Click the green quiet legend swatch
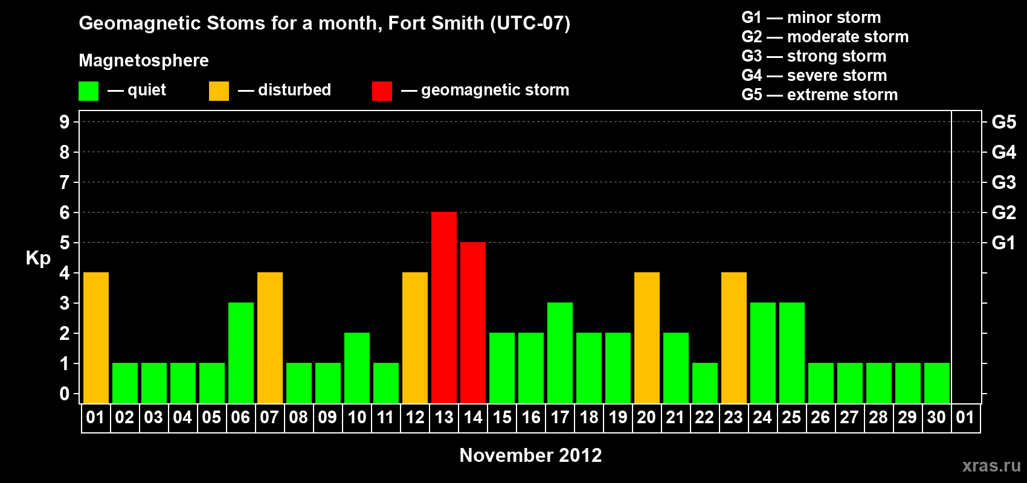 88,91
